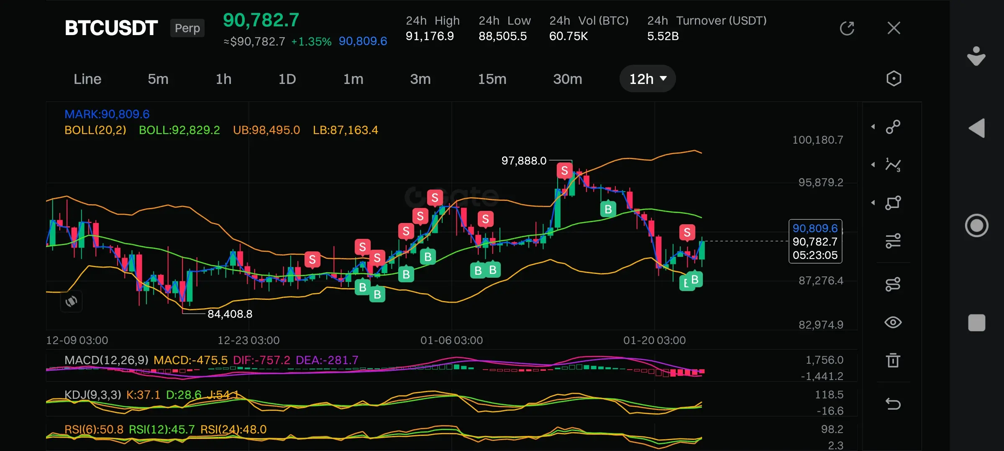
Task: Click the undo arrow icon
Action: 893,404
